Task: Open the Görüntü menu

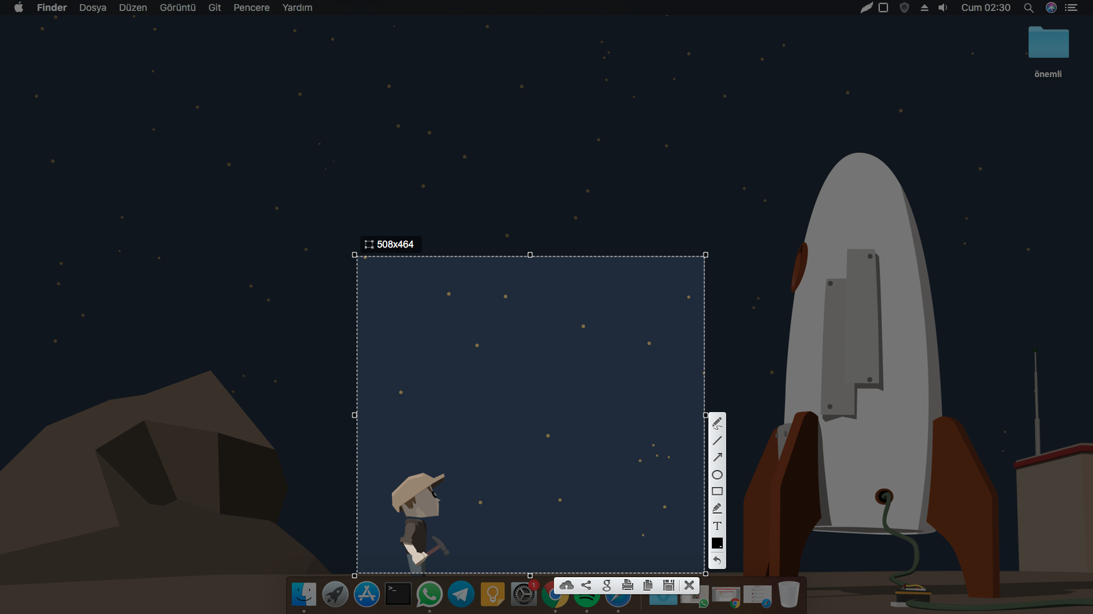Action: tap(178, 8)
